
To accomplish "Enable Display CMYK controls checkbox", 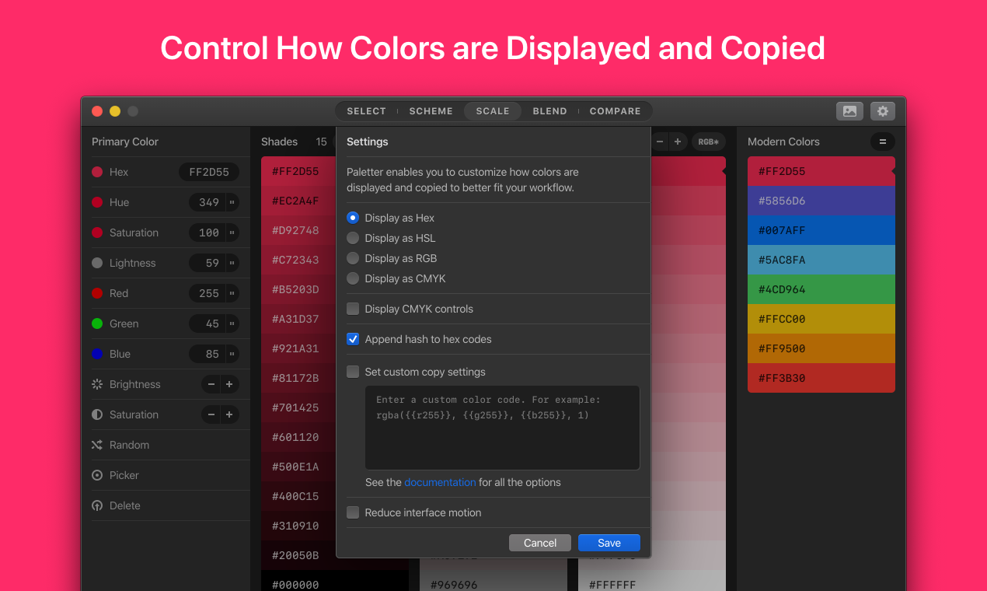I will click(353, 309).
